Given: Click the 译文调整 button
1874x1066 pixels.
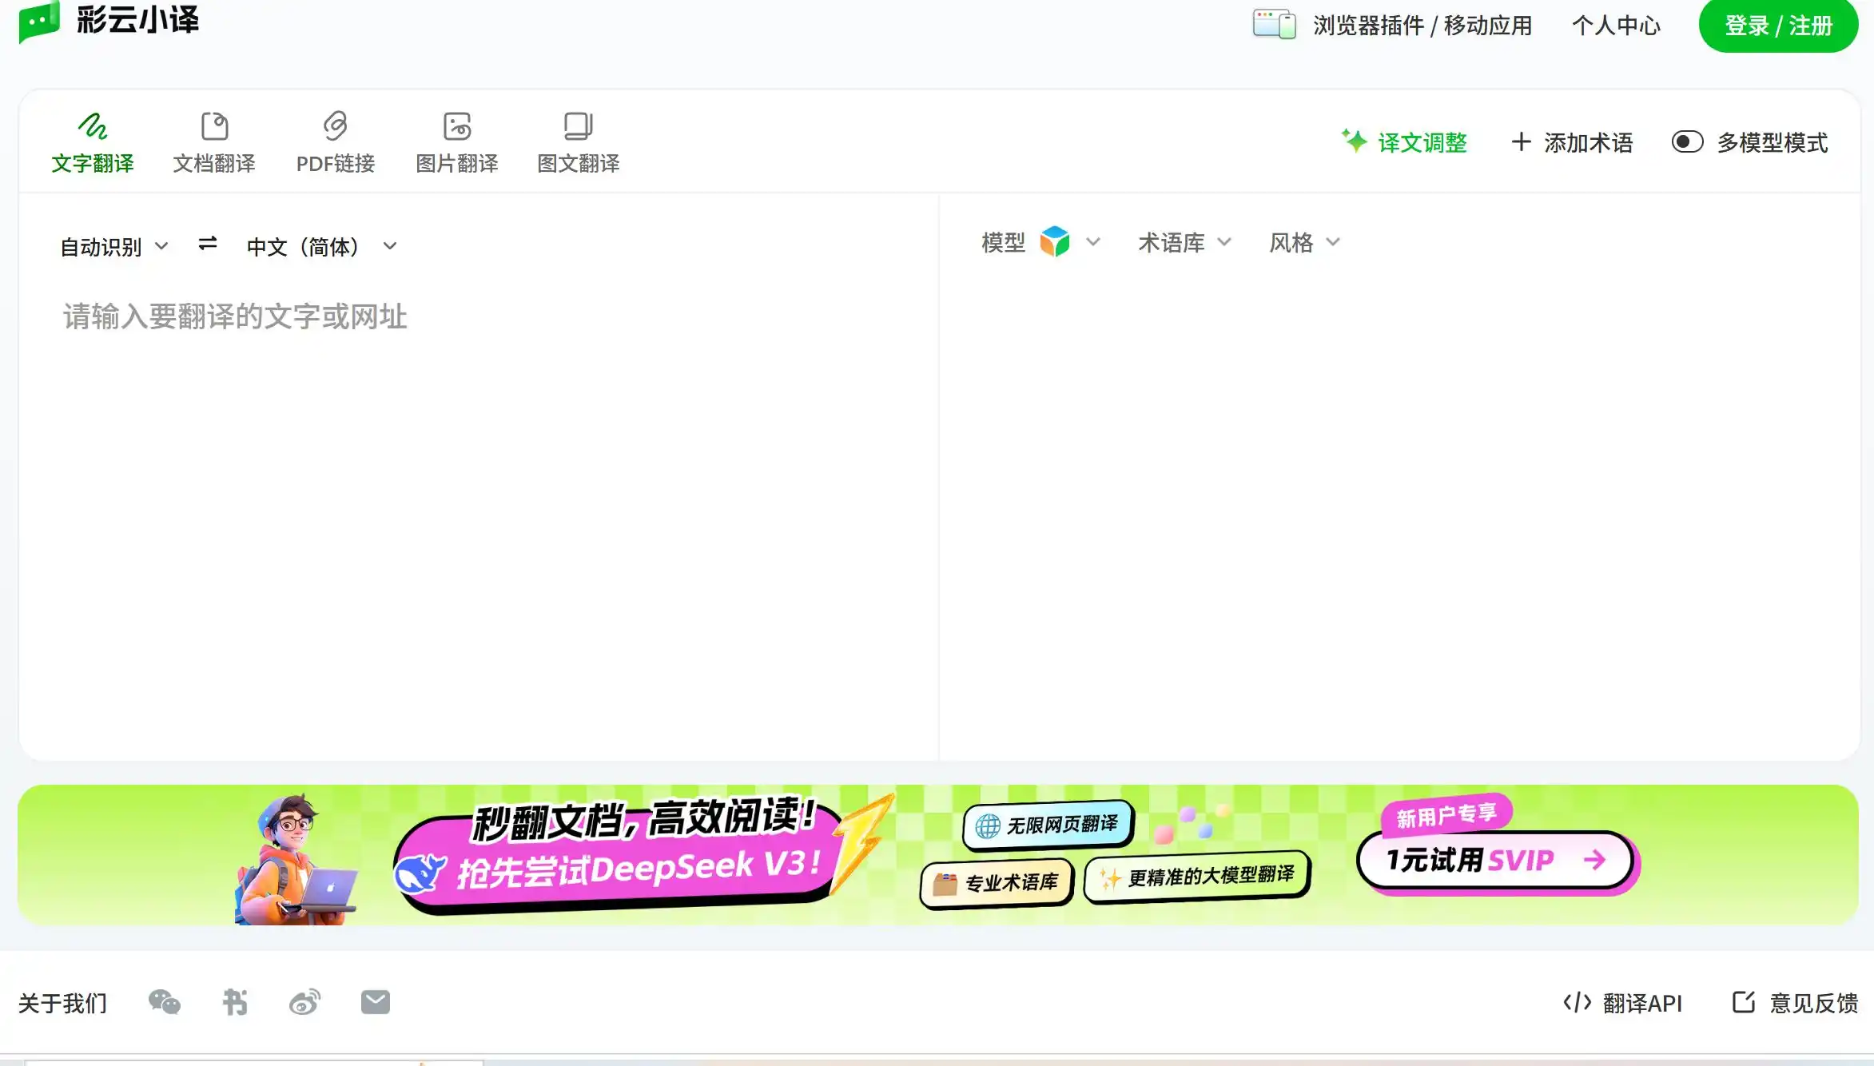Looking at the screenshot, I should coord(1404,142).
